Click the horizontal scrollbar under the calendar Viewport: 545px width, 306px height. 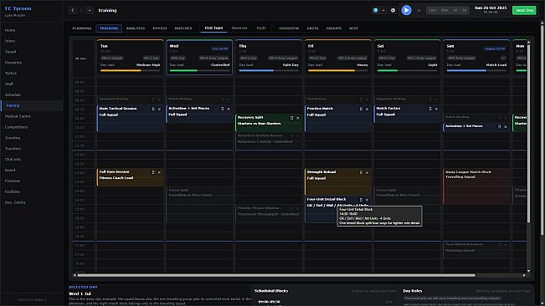[276, 275]
